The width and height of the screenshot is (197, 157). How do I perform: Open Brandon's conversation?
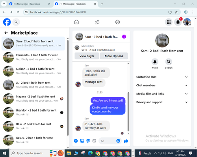pyautogui.click(x=33, y=113)
